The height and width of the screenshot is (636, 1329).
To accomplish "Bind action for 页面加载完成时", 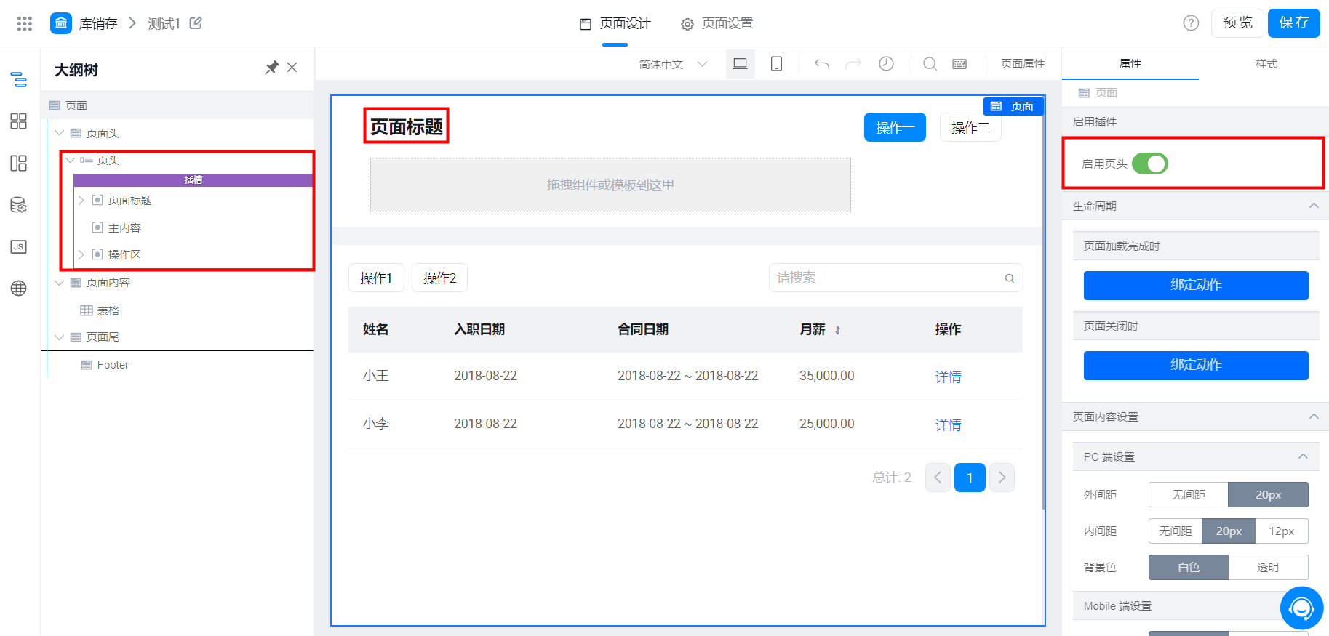I will click(1196, 285).
